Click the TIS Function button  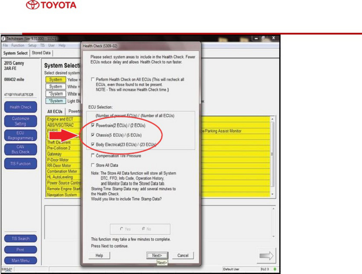coord(20,164)
